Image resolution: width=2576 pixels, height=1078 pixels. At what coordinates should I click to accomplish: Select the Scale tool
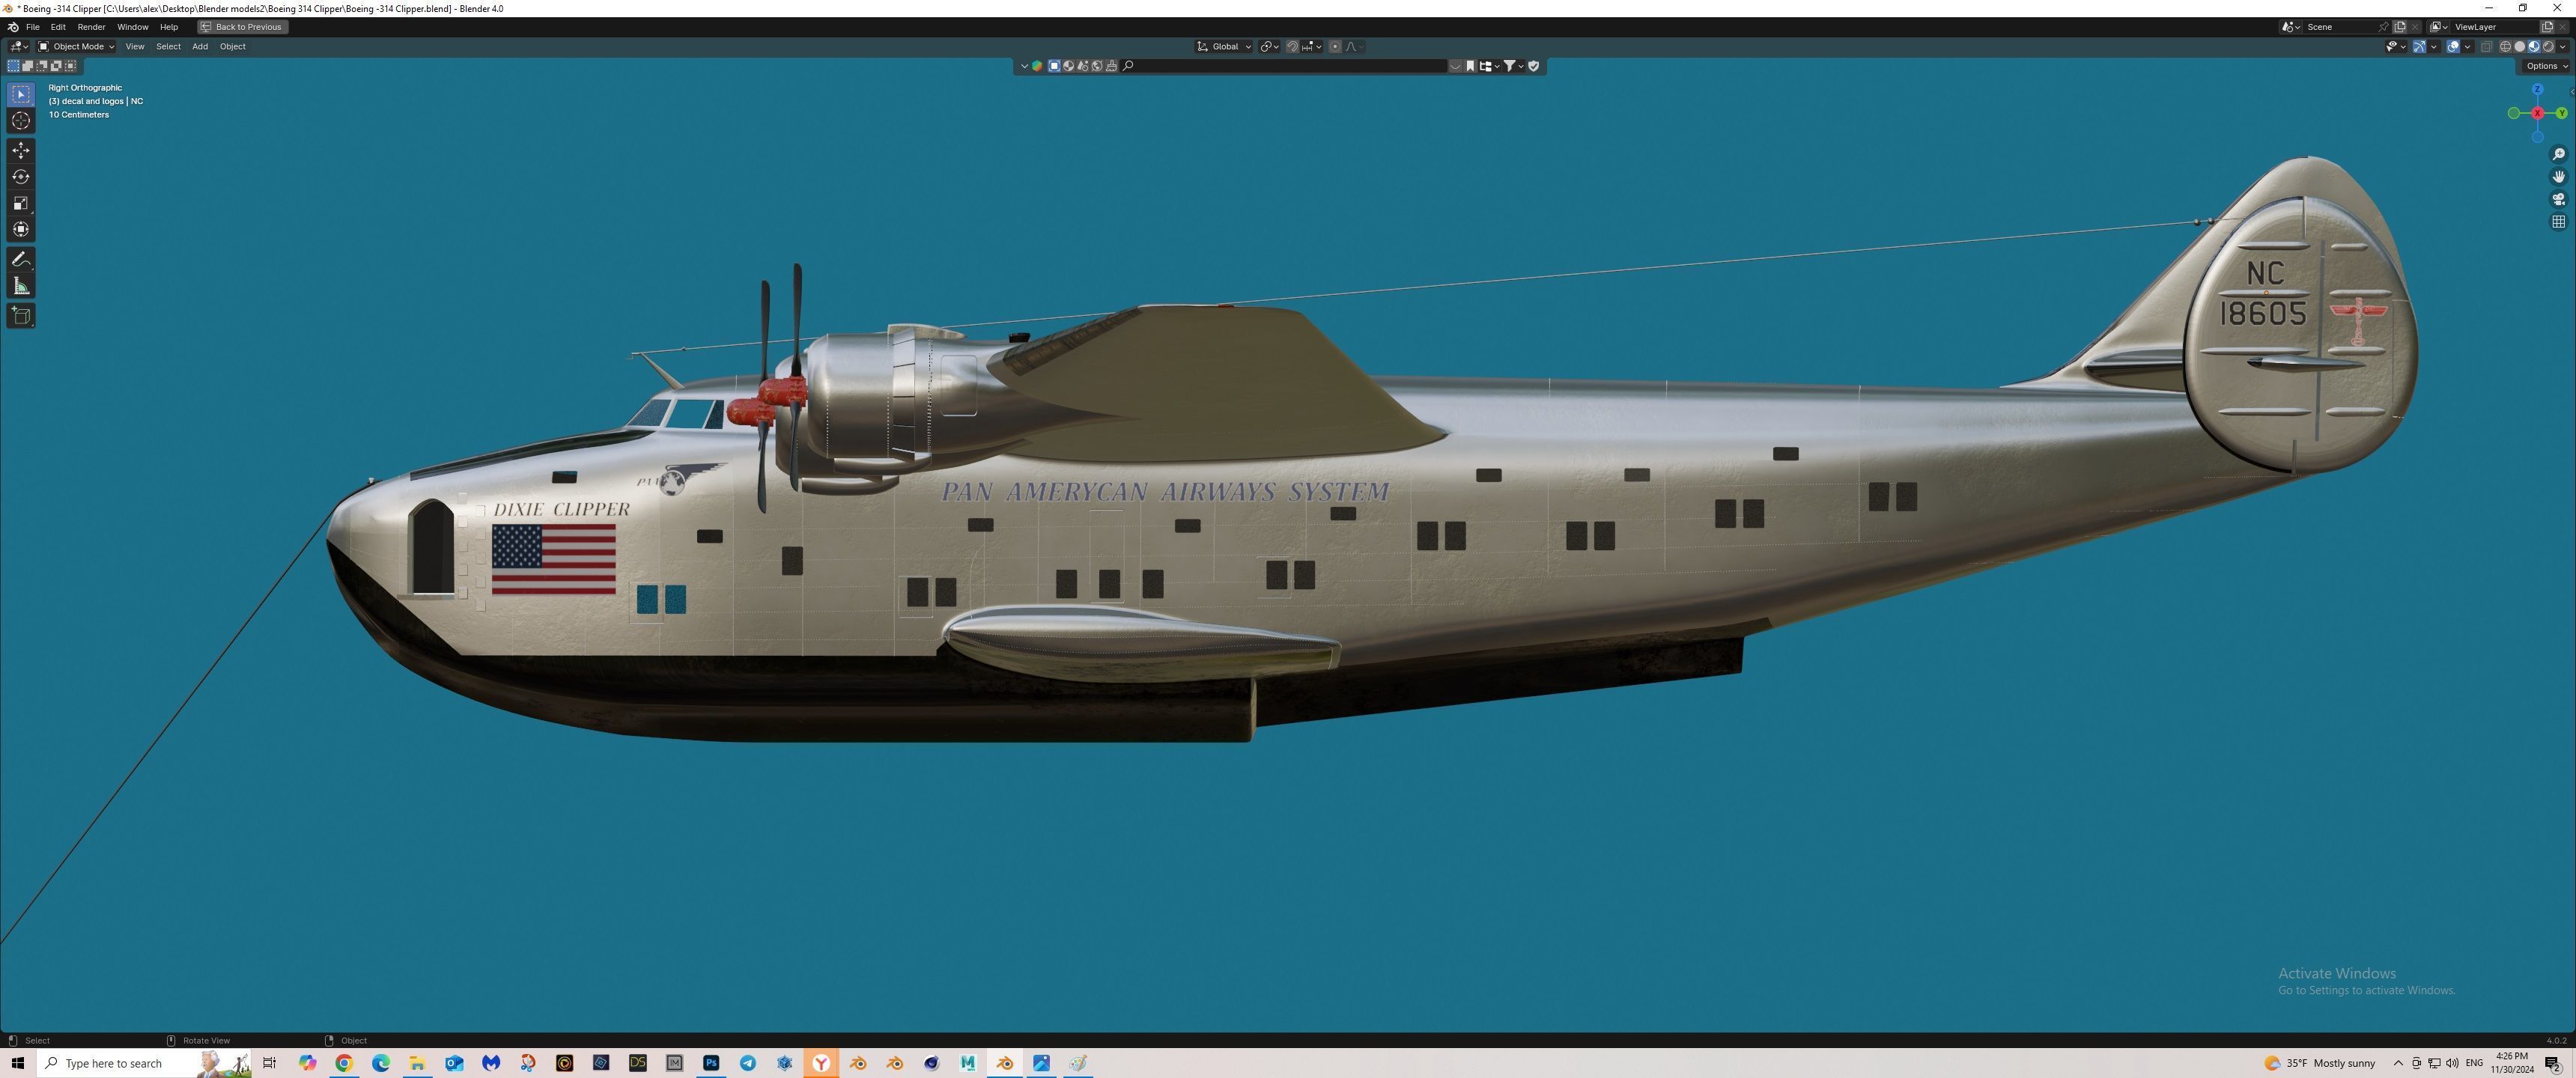pyautogui.click(x=21, y=203)
